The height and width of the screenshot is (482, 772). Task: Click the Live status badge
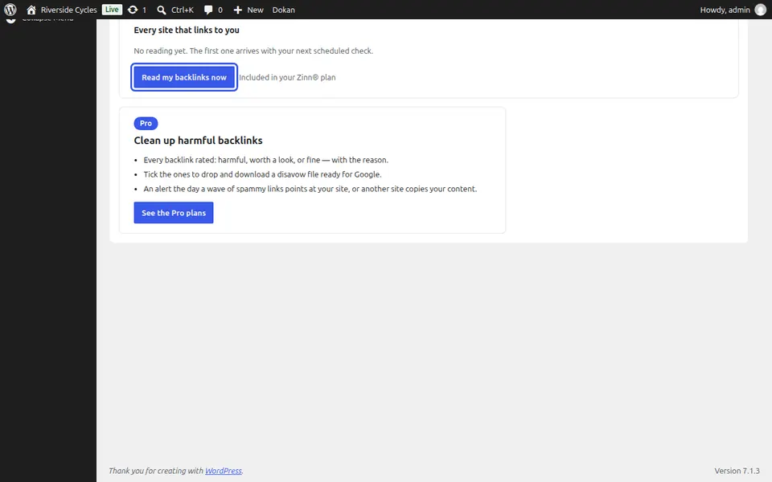112,10
